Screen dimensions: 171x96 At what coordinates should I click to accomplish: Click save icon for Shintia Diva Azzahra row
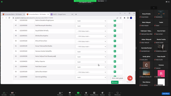click(x=115, y=36)
